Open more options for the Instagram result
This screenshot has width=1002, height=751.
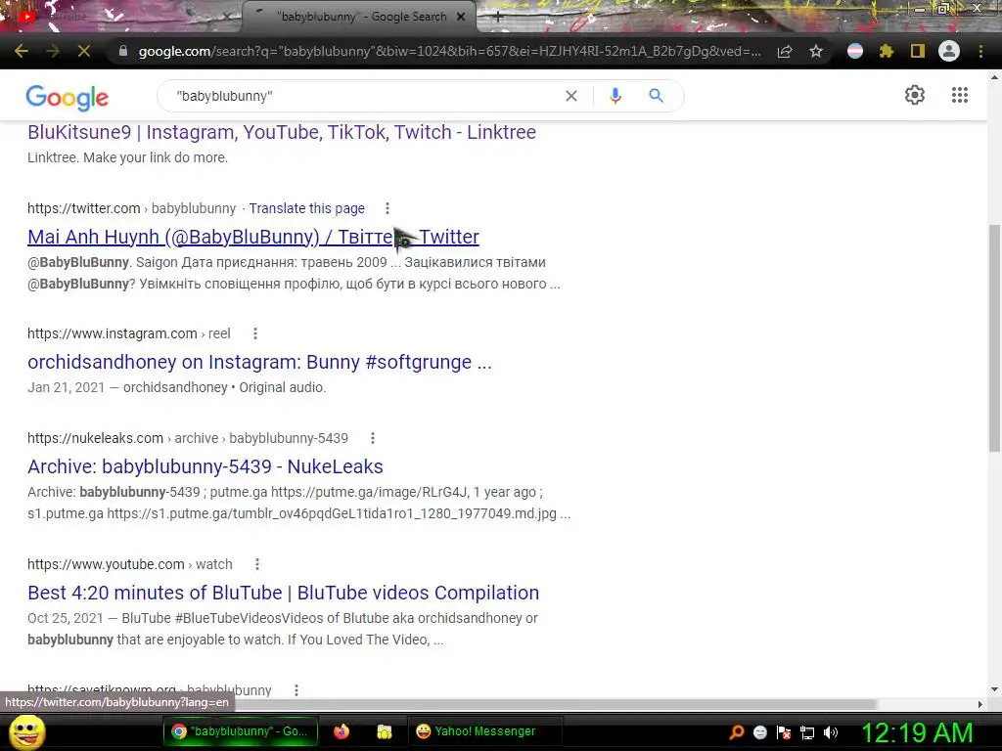[255, 333]
